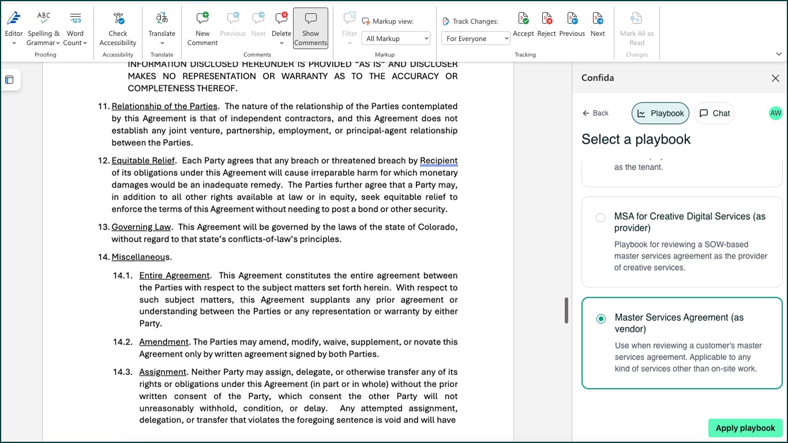Open the All Markup dropdown
Viewport: 788px width, 443px height.
coord(397,39)
